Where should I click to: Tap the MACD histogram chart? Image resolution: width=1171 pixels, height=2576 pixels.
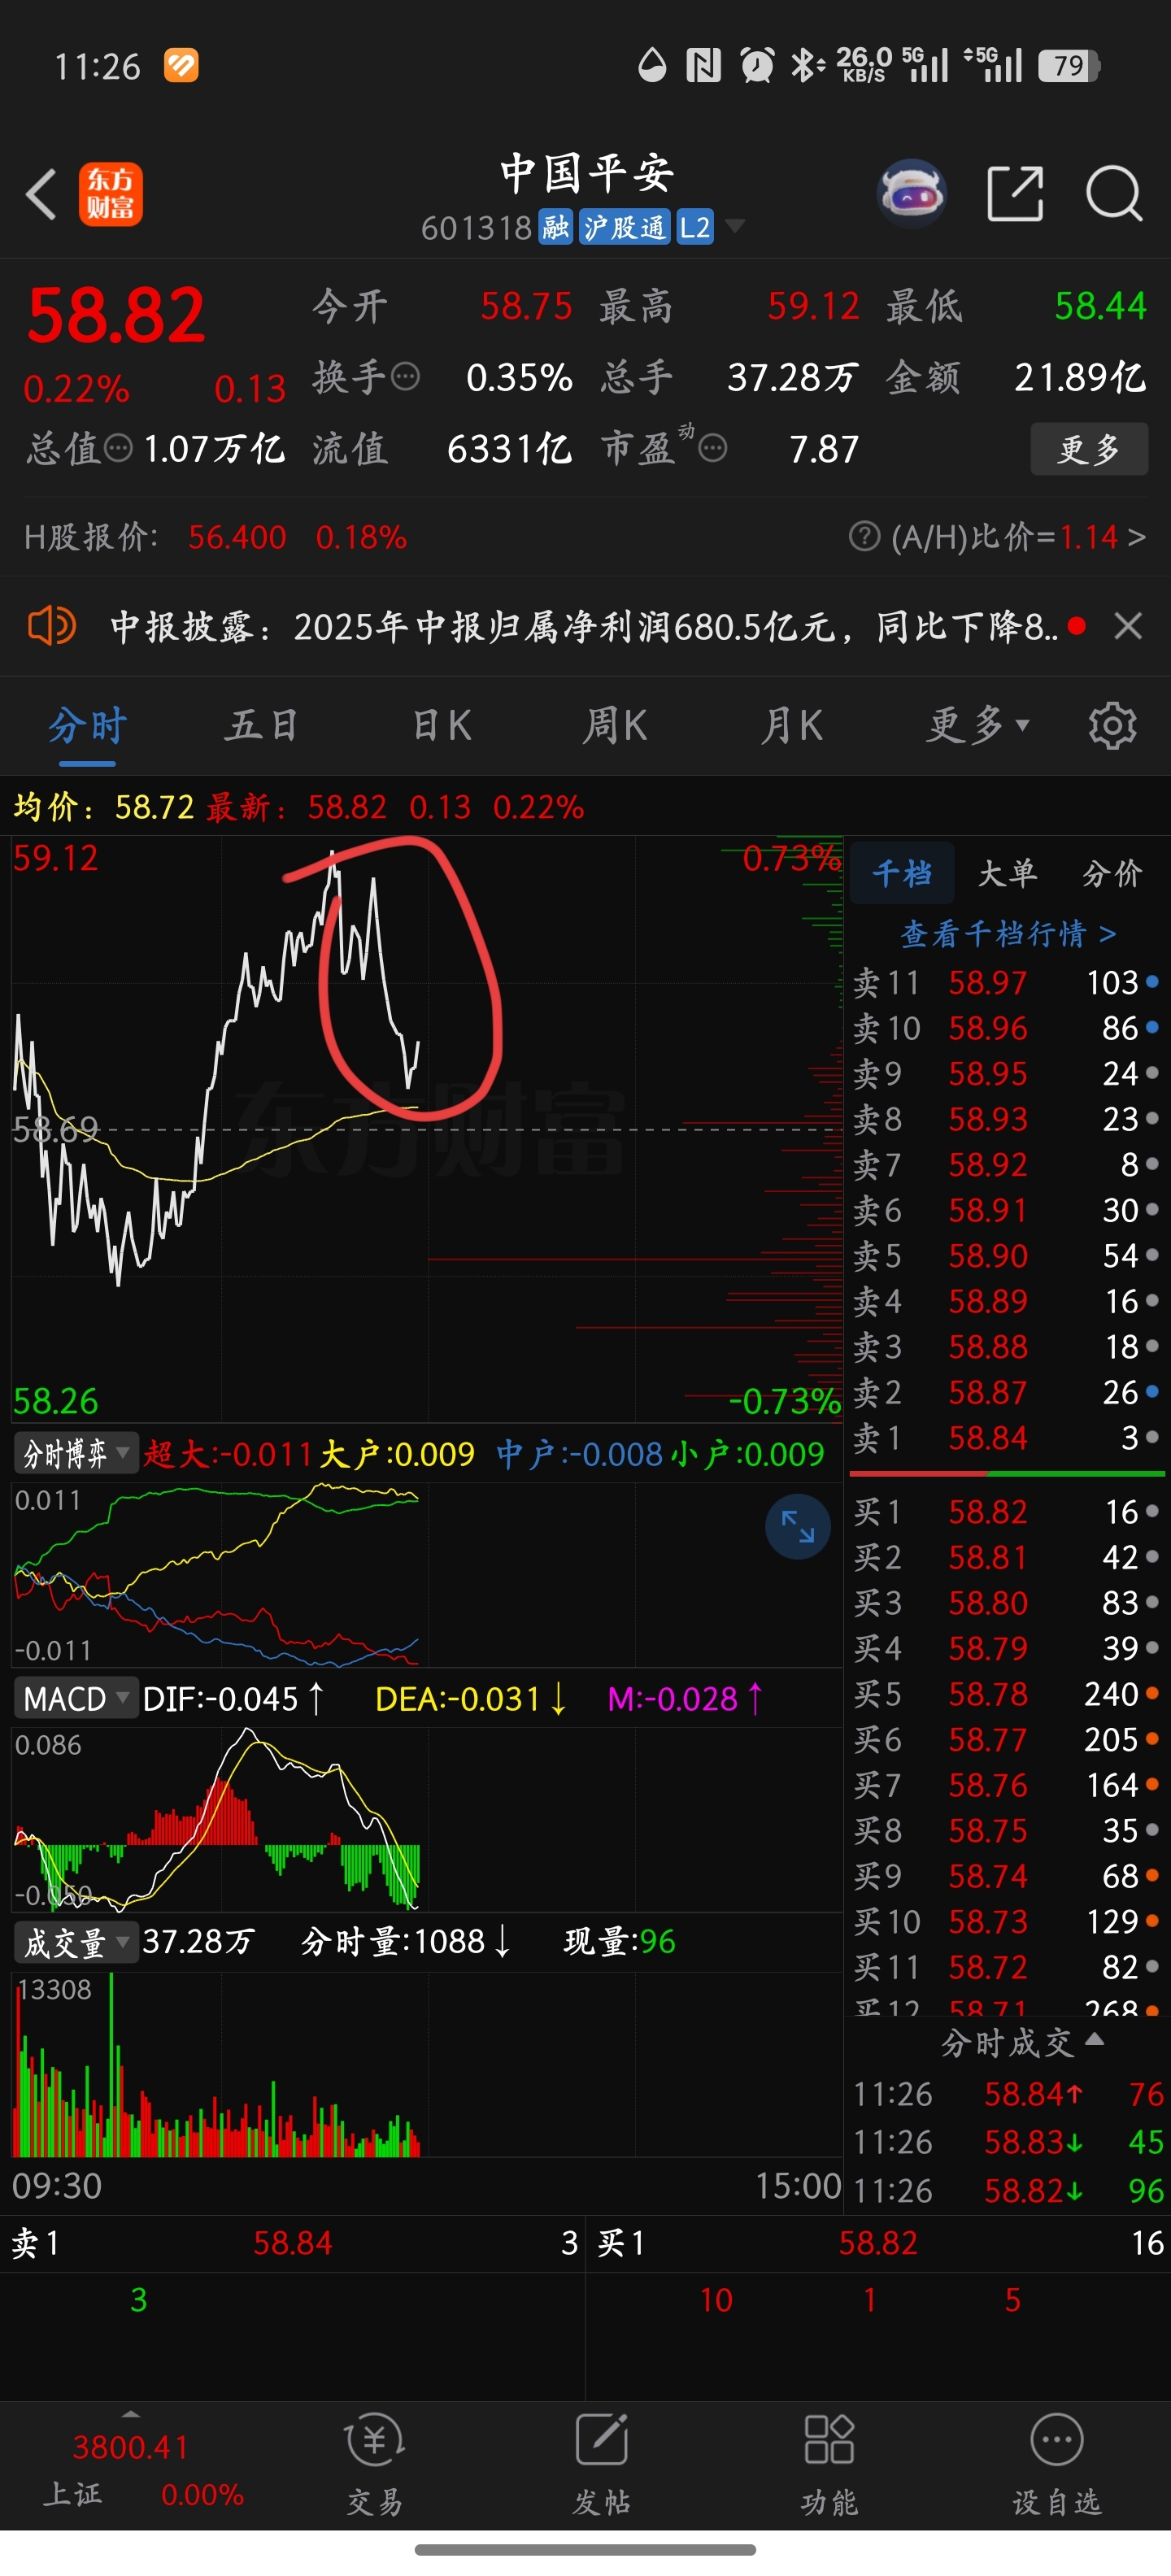coord(427,1820)
